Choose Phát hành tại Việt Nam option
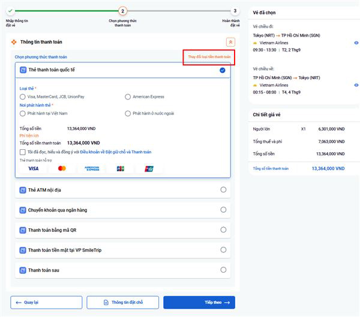The image size is (360, 317). [x=23, y=113]
